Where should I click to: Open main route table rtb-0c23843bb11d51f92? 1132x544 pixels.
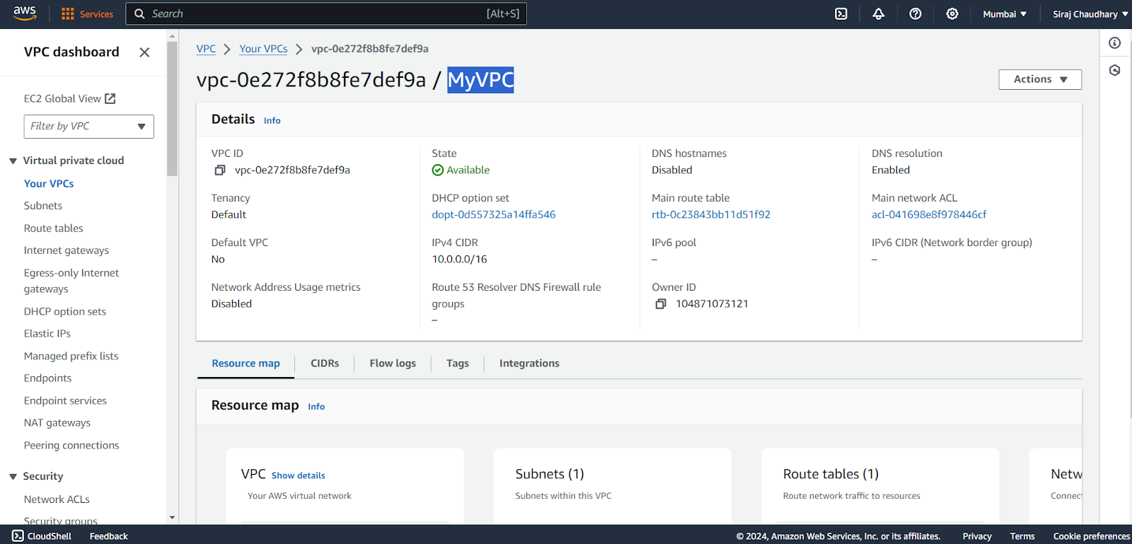pos(711,215)
